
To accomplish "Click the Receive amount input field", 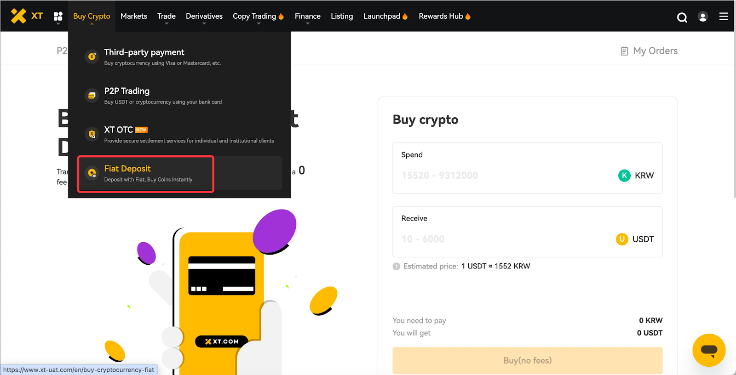I will (x=501, y=239).
